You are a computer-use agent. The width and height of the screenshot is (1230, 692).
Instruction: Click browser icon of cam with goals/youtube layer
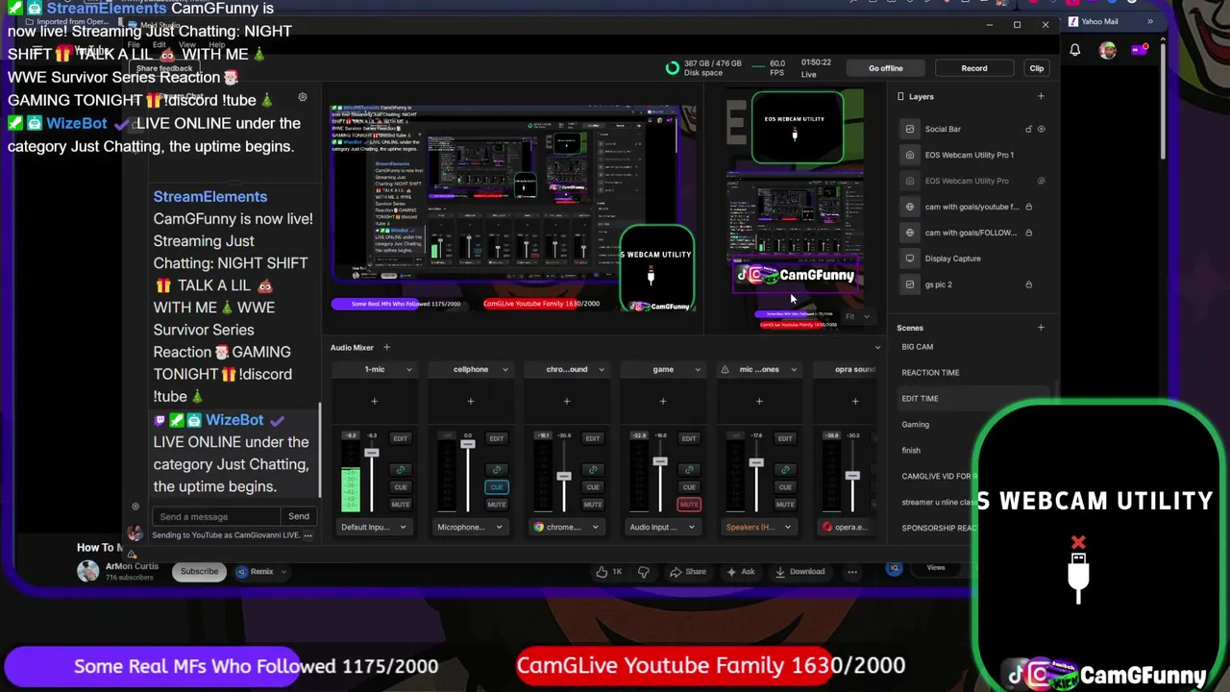[910, 207]
